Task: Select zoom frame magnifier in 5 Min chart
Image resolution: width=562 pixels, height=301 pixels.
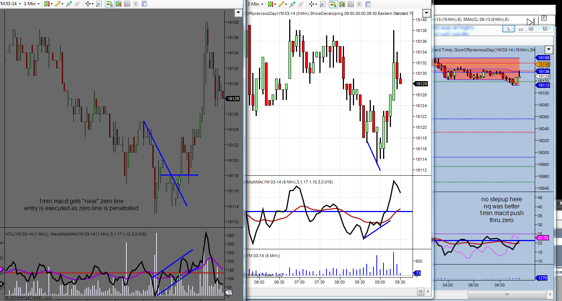Action: click(322, 4)
